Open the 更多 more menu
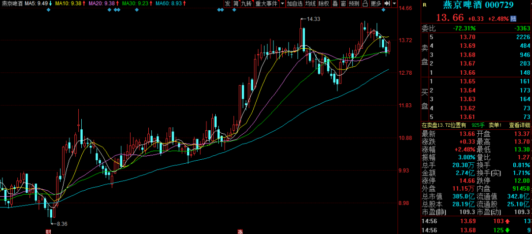Image resolution: width=532 pixels, height=234 pixels. [376, 4]
